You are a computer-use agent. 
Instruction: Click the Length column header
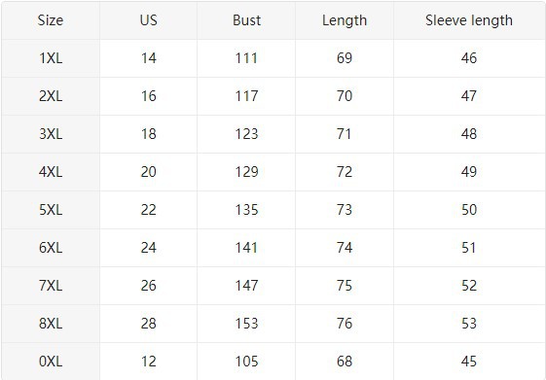pos(345,20)
